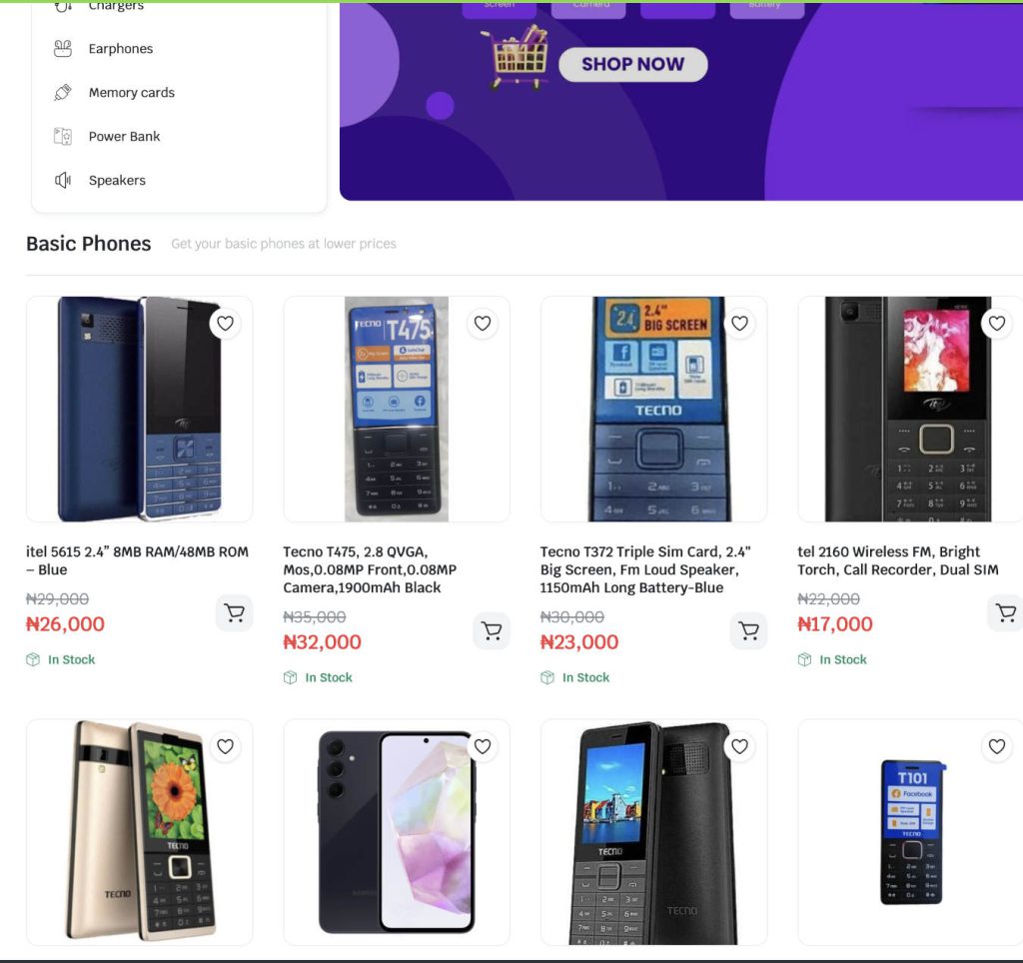The height and width of the screenshot is (963, 1023).
Task: Open Tecno T475 2.8 QVGA product link
Action: pyautogui.click(x=370, y=569)
